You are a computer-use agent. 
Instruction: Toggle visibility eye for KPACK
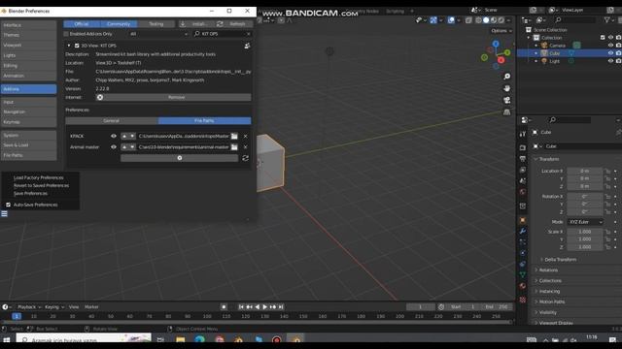tap(114, 136)
